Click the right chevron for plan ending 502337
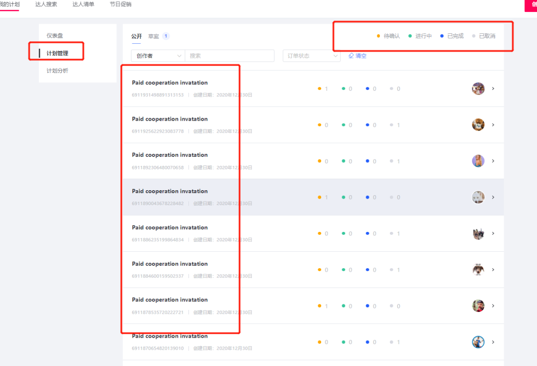537x366 pixels. pyautogui.click(x=493, y=270)
